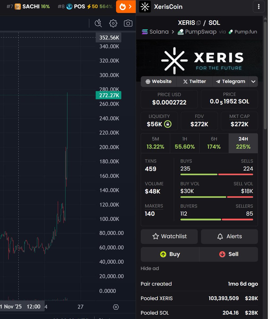
Task: Take a chart snapshot with camera icon
Action: pos(128,23)
